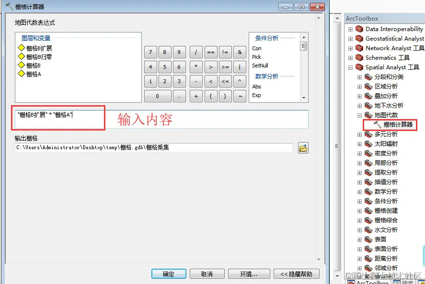Insert the multiply * operator
Image resolution: width=425 pixels, height=284 pixels.
click(x=196, y=67)
